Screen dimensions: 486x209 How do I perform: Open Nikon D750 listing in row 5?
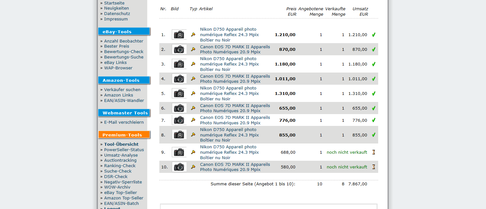pyautogui.click(x=229, y=93)
